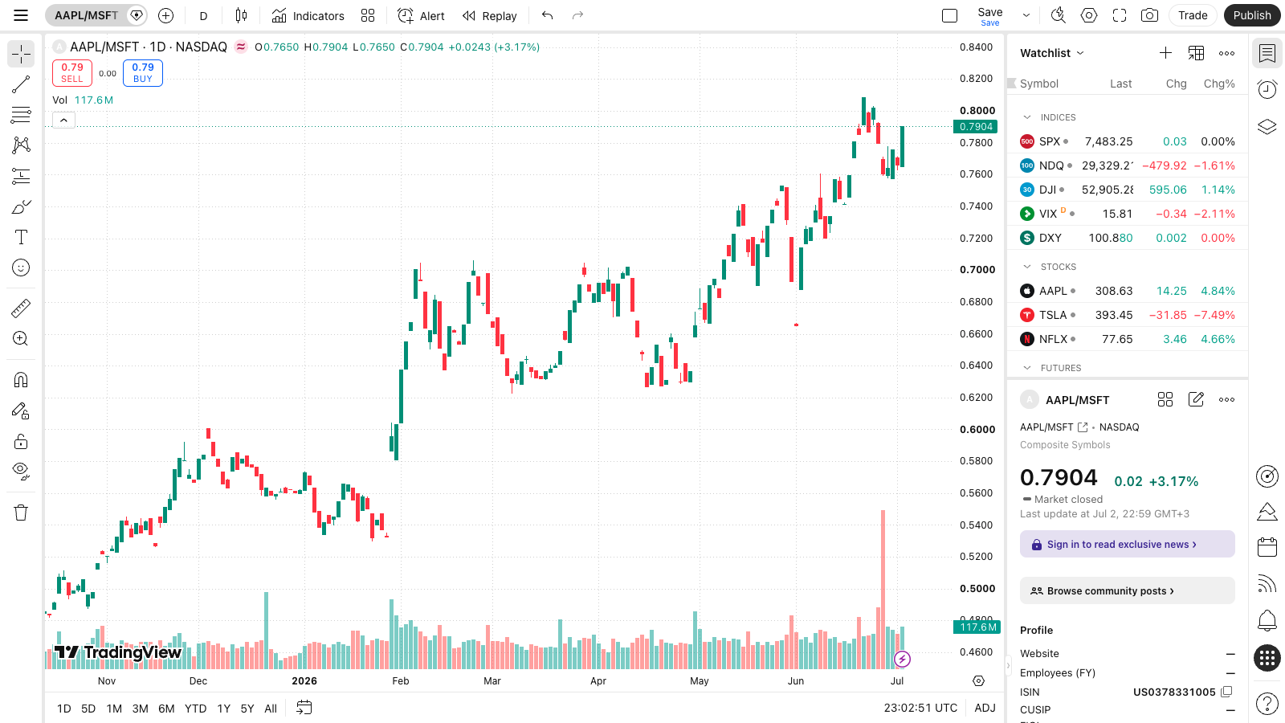The image size is (1285, 723).
Task: Open forecasting and measurement tools
Action: click(x=21, y=176)
